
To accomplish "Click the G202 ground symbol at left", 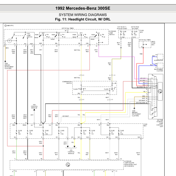I will [6, 64].
